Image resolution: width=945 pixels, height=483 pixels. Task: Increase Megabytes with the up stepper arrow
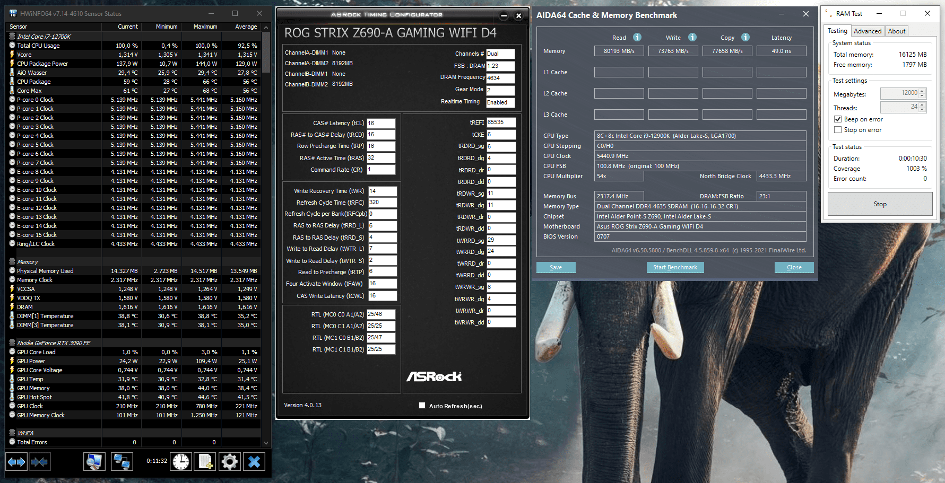point(922,91)
